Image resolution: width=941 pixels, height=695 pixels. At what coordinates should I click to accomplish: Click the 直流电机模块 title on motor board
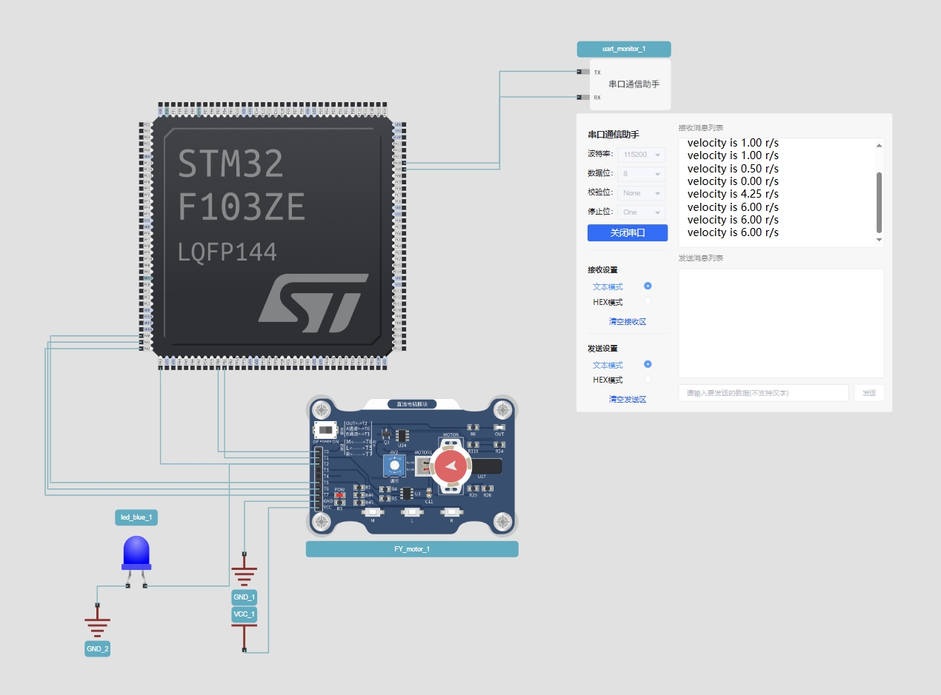(x=412, y=404)
